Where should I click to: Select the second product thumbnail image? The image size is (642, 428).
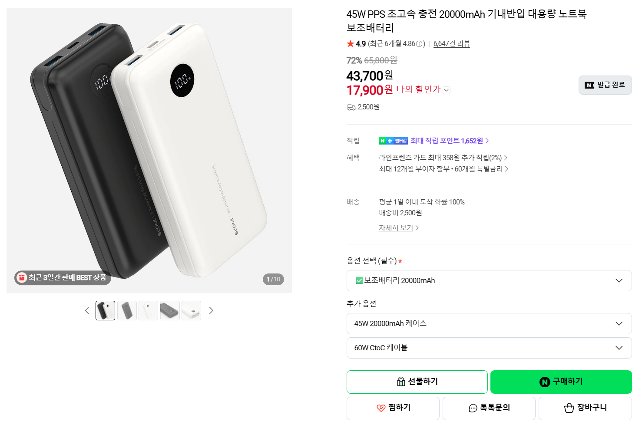(126, 310)
